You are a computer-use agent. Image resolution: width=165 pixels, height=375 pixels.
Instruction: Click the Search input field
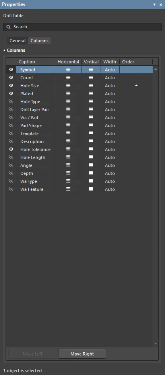83,27
